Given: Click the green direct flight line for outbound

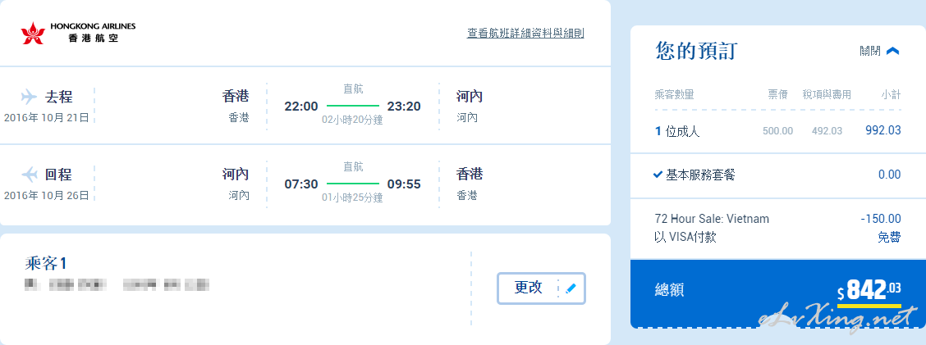Looking at the screenshot, I should (x=352, y=107).
